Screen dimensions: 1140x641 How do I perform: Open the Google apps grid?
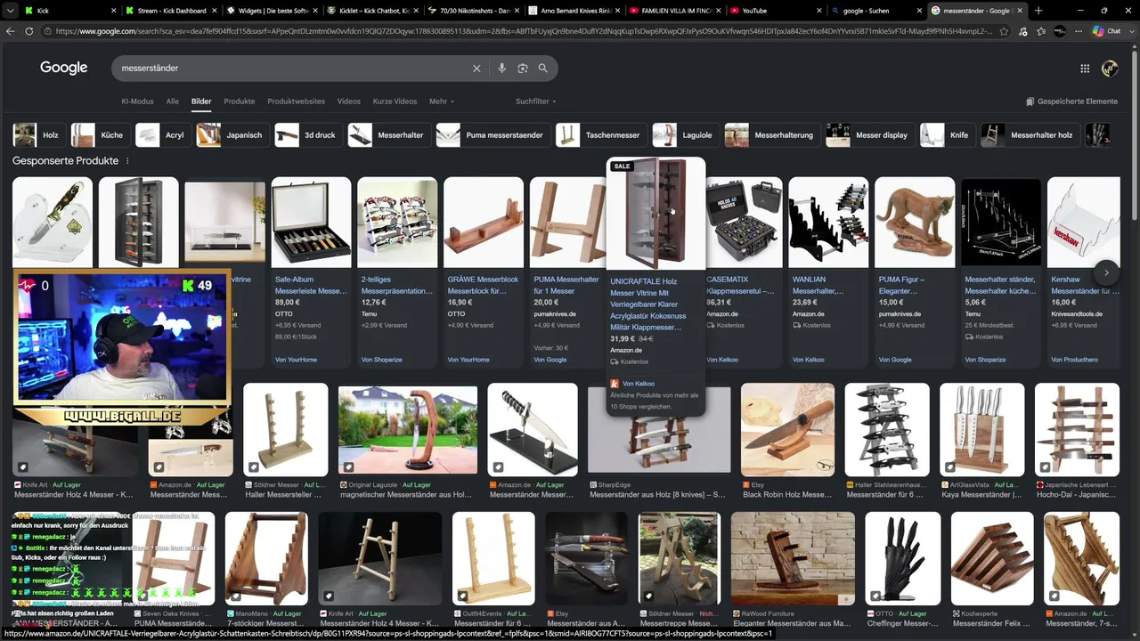(x=1085, y=69)
